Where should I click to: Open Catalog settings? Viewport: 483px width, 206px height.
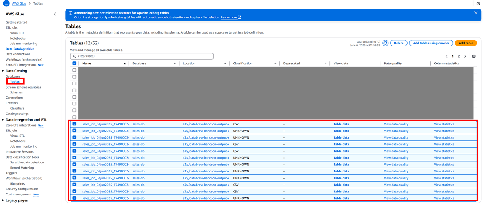click(x=17, y=113)
